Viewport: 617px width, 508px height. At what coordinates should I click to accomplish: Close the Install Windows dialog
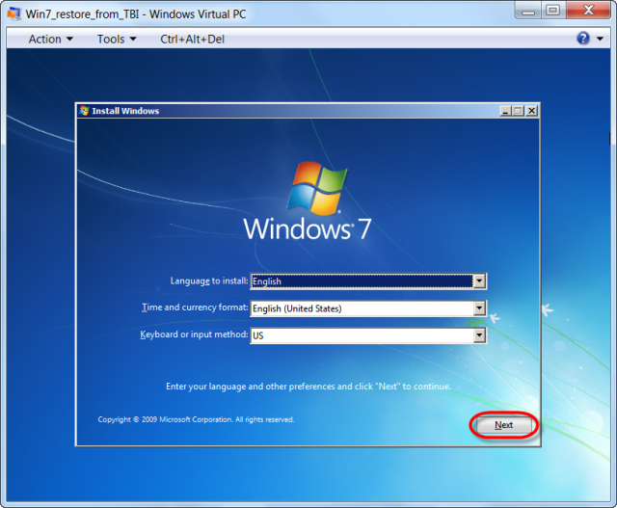tap(531, 111)
